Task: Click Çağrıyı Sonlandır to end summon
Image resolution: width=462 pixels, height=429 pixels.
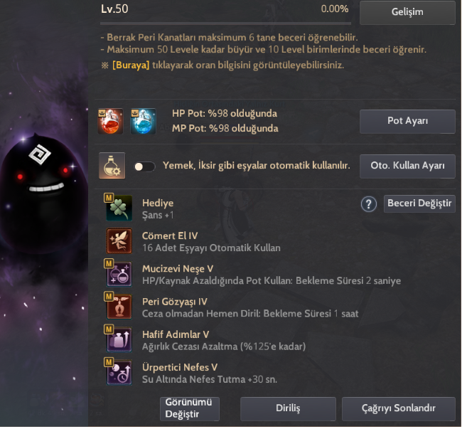Action: point(399,408)
